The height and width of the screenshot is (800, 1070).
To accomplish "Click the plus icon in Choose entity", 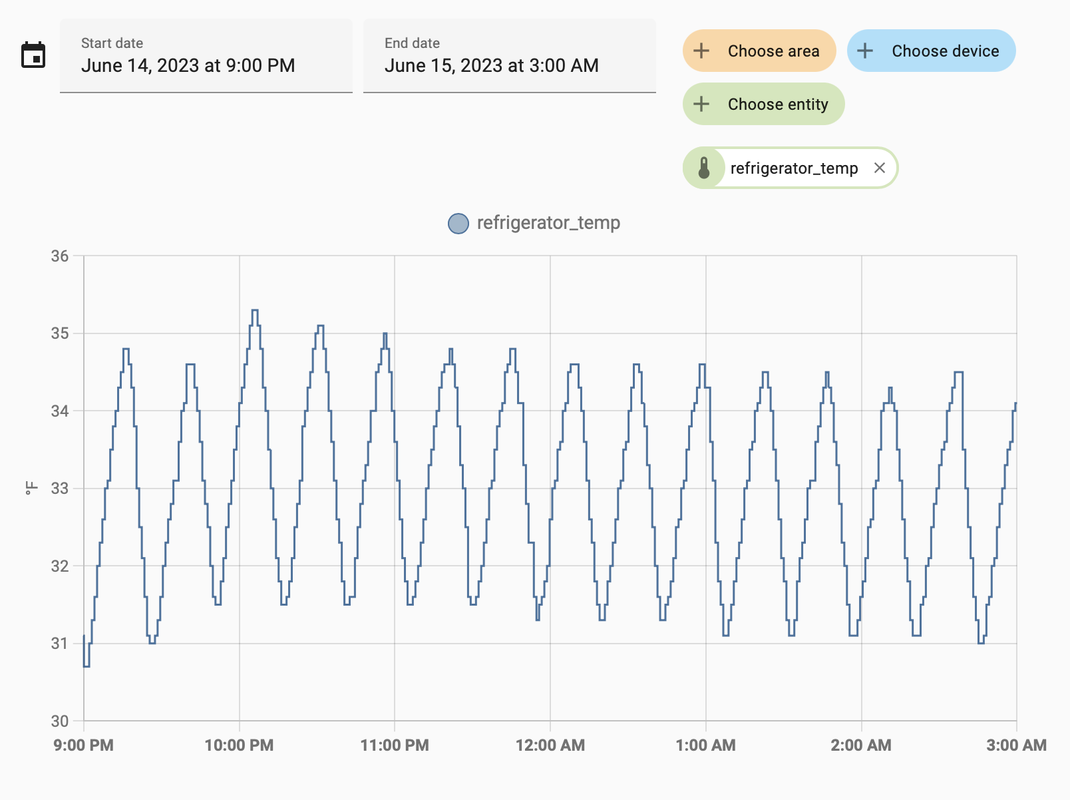I will pyautogui.click(x=701, y=104).
